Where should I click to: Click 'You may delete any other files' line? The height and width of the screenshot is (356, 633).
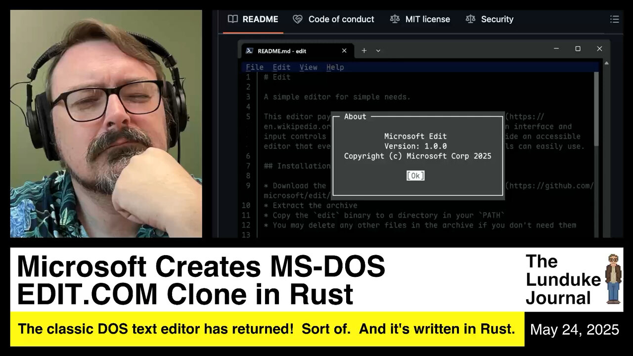click(420, 225)
